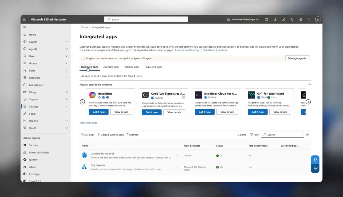
Task: Sort by the Last modified column
Action: [290, 146]
